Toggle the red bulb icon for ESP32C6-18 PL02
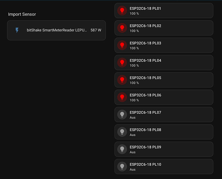The width and height of the screenshot is (222, 179). (122, 28)
